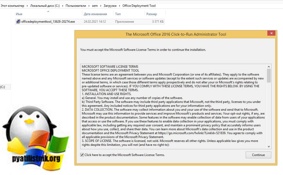
Task: Expand arrow after 'Этот компьютер' breadcrumb
Action: click(27, 6)
